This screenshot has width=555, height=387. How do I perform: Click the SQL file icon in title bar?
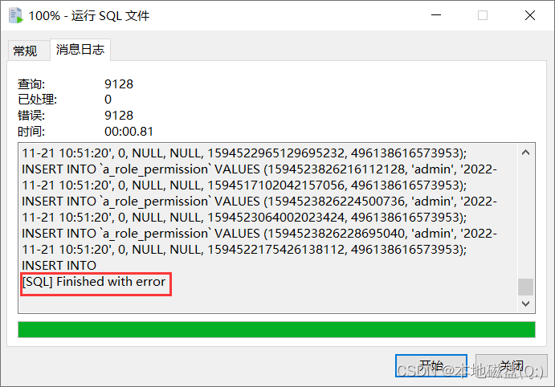click(15, 16)
